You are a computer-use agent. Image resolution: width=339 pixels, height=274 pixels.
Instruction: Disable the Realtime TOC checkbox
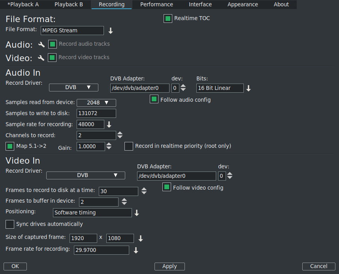pos(168,19)
